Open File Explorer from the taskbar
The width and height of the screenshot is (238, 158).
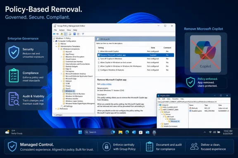click(121, 132)
